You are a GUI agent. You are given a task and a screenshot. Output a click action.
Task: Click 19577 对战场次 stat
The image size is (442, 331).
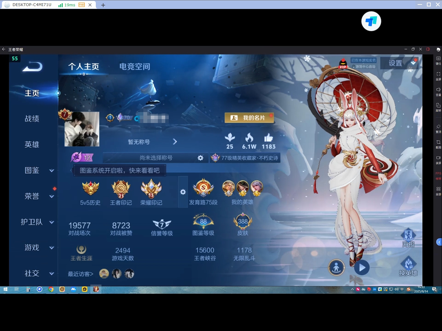pyautogui.click(x=79, y=229)
